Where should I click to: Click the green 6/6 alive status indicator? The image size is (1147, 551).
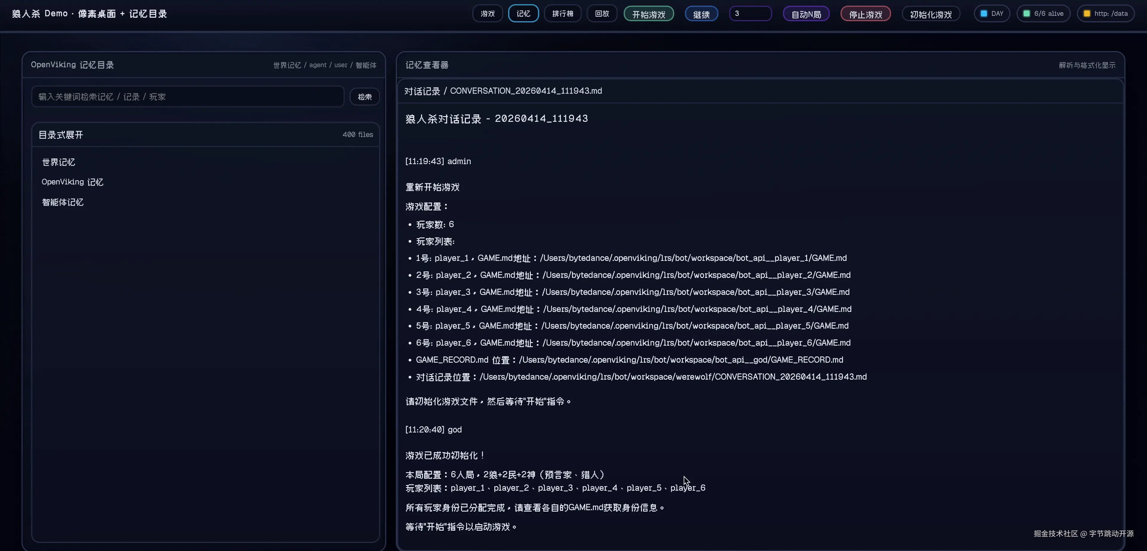pyautogui.click(x=1043, y=13)
